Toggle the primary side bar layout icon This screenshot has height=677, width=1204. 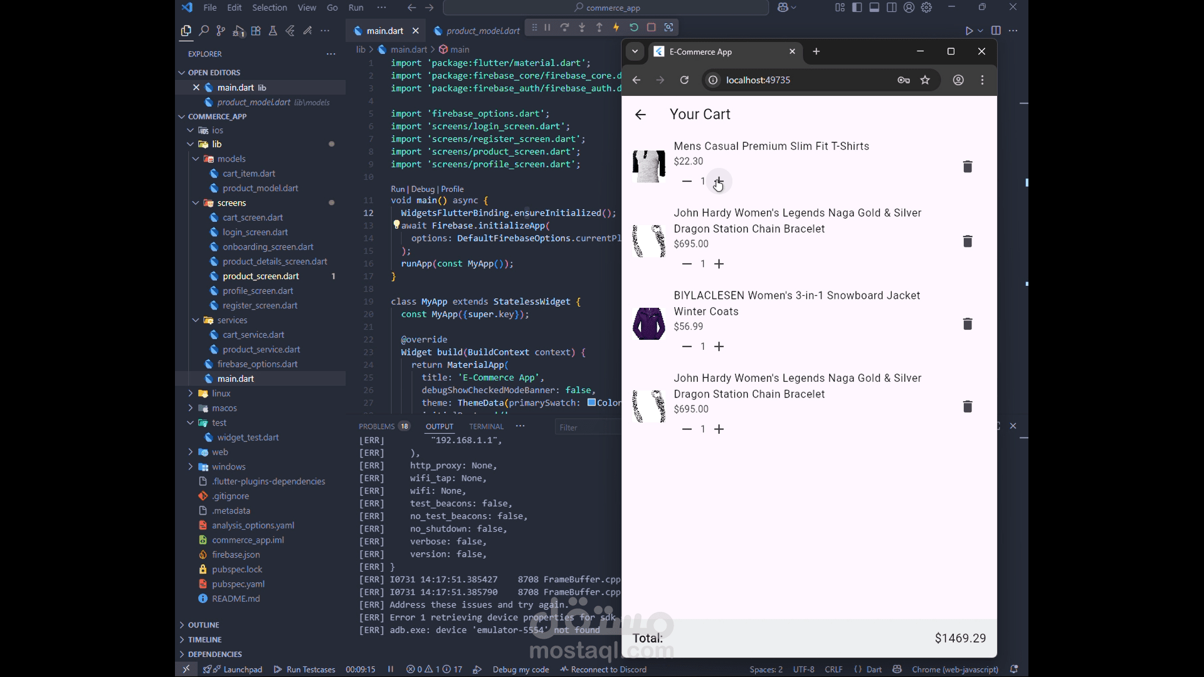857,8
